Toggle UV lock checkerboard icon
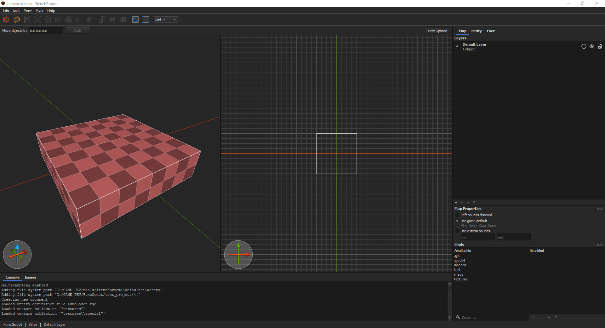605x328 pixels. (x=146, y=20)
